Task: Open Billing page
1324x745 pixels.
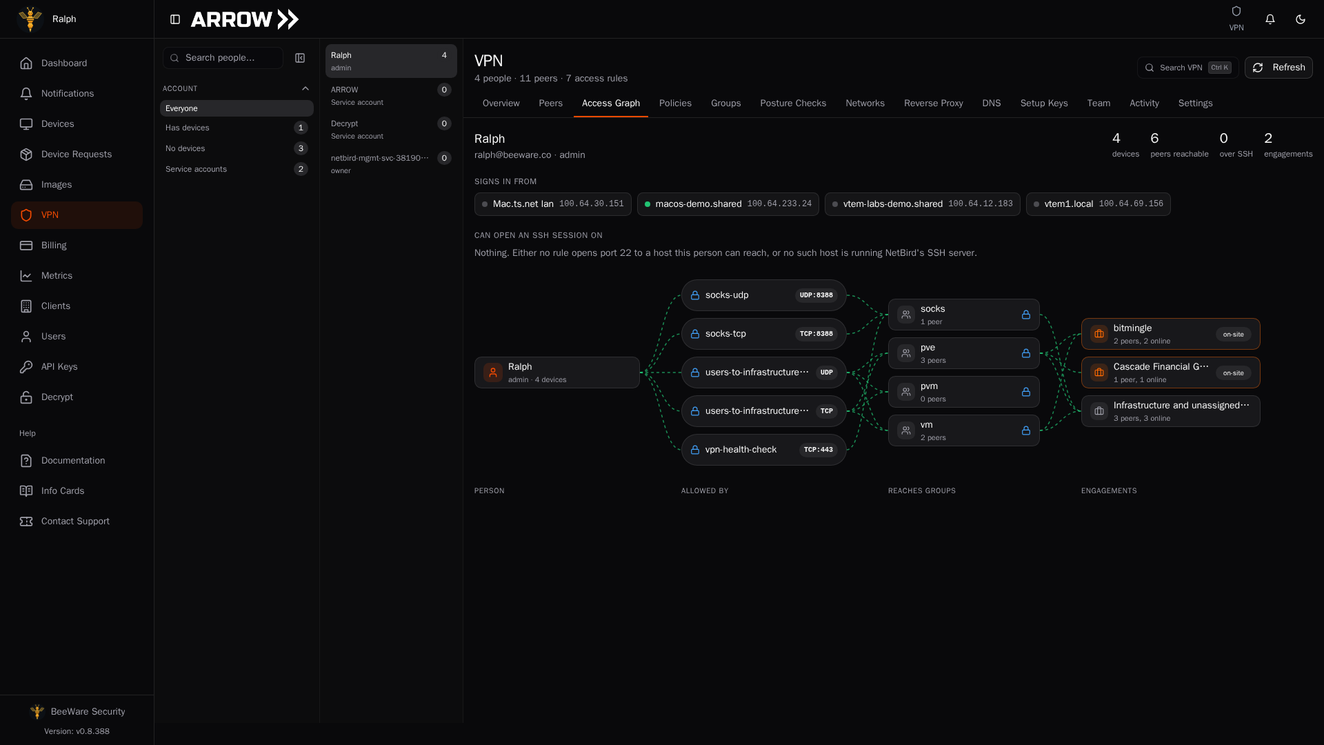Action: [77, 246]
